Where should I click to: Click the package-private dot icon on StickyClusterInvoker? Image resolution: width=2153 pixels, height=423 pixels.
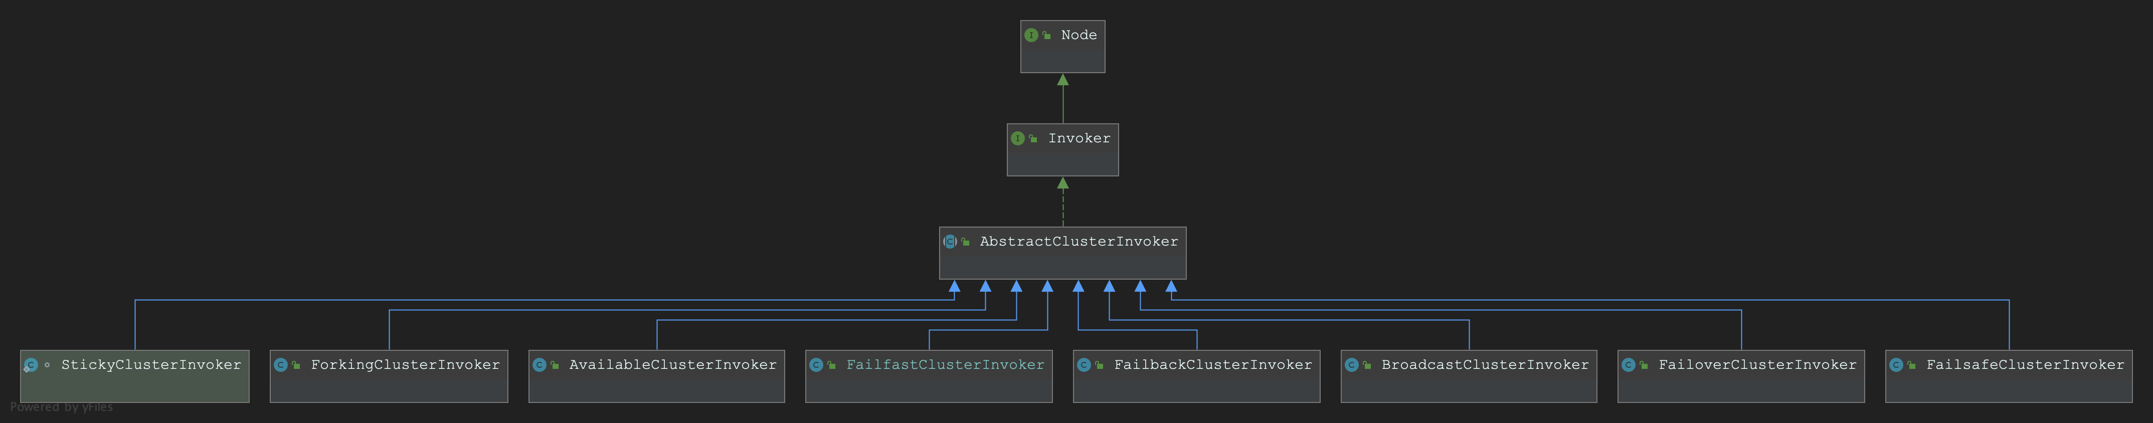click(47, 365)
